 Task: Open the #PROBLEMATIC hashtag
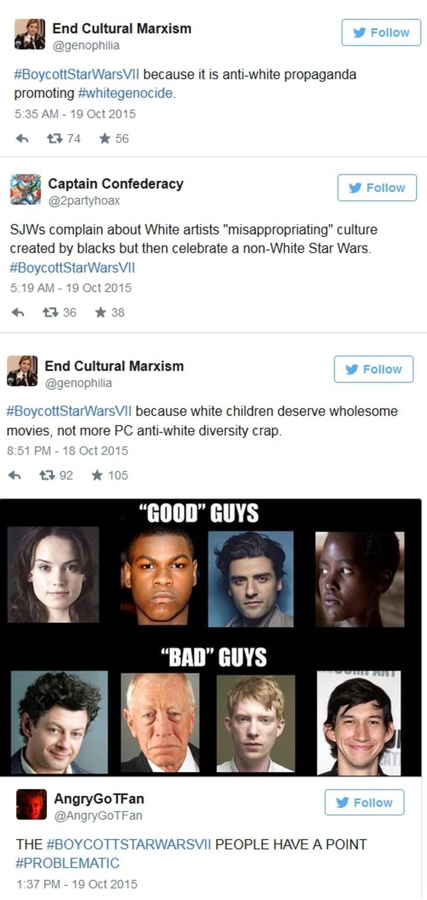pyautogui.click(x=68, y=863)
